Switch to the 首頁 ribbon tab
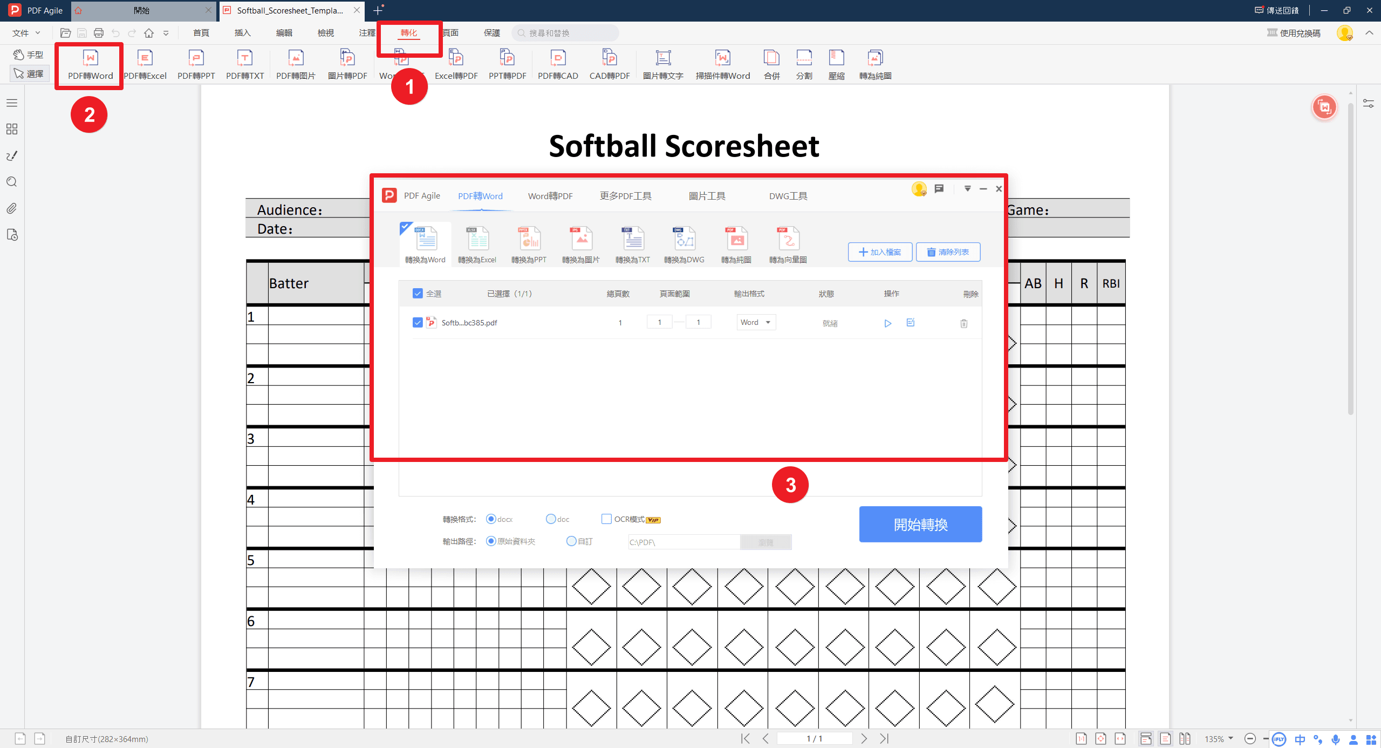This screenshot has height=748, width=1381. (201, 33)
